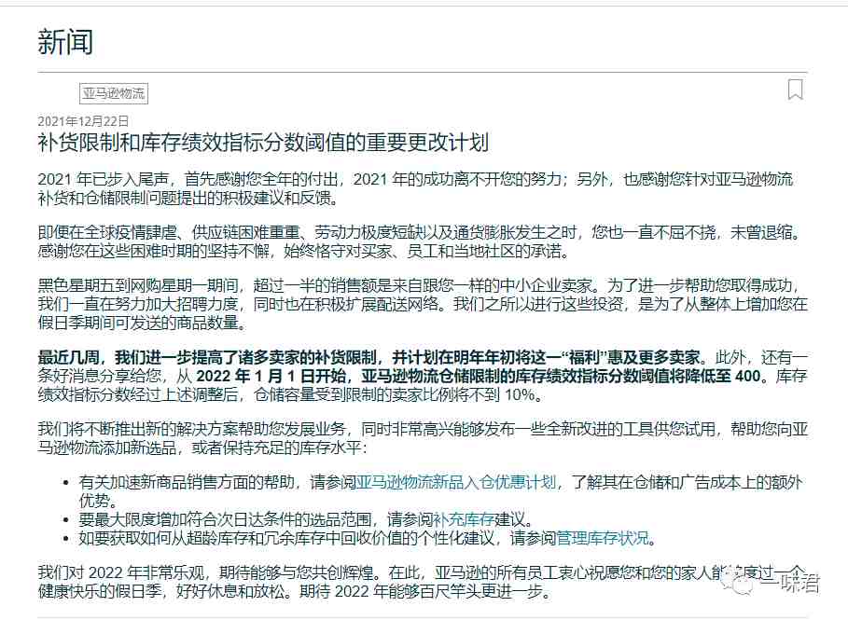Viewport: 848px width, 620px height.
Task: Click the opening paragraph starting 2021 年已步入尾声
Action: point(415,188)
